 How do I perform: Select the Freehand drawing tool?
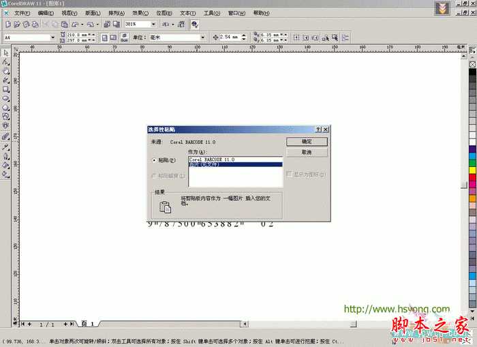click(x=5, y=80)
